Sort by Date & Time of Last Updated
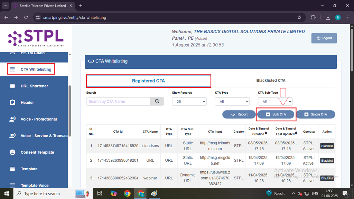354x199 pixels. (296, 133)
